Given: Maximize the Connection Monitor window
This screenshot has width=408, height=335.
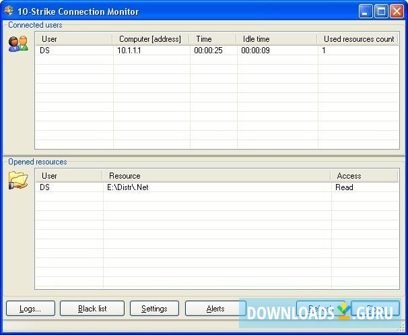Looking at the screenshot, I should click(381, 11).
